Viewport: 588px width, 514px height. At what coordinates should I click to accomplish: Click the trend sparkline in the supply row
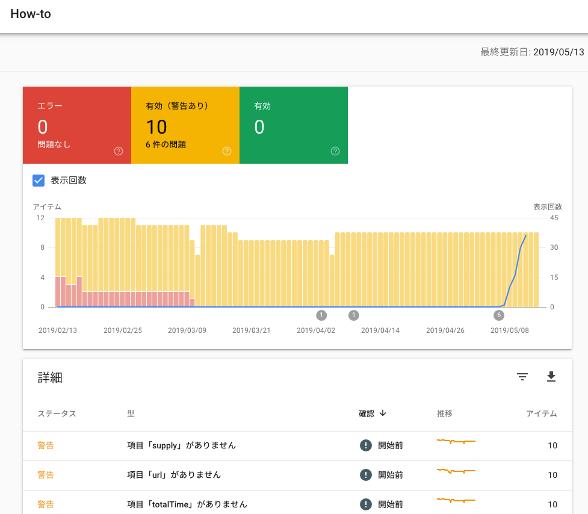pyautogui.click(x=456, y=441)
